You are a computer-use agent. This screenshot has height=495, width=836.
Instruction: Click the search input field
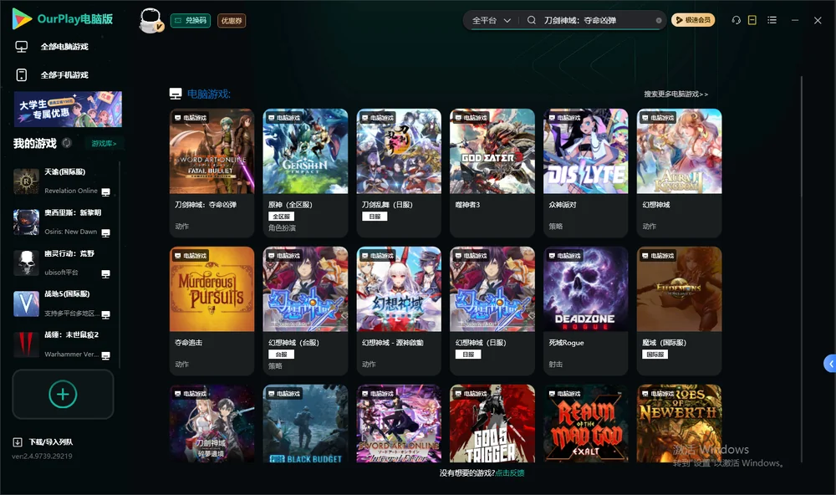click(597, 20)
